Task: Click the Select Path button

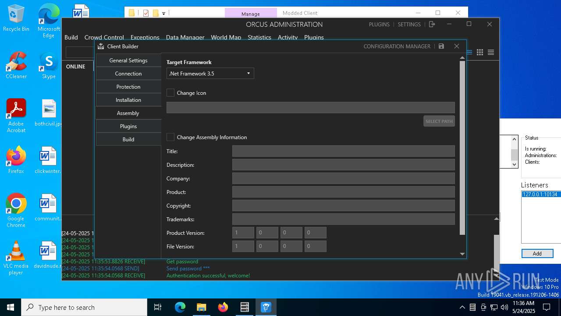Action: coord(439,121)
